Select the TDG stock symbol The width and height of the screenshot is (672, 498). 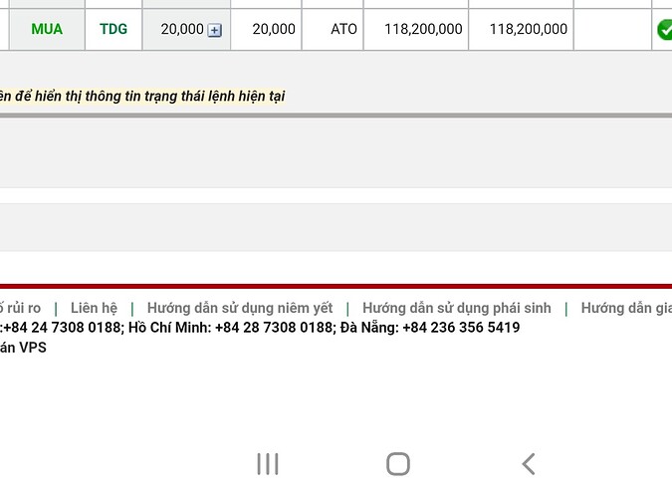click(x=113, y=29)
